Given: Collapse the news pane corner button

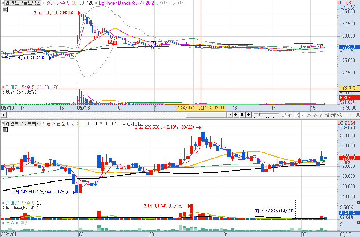Looking at the screenshot, I should coord(358,222).
